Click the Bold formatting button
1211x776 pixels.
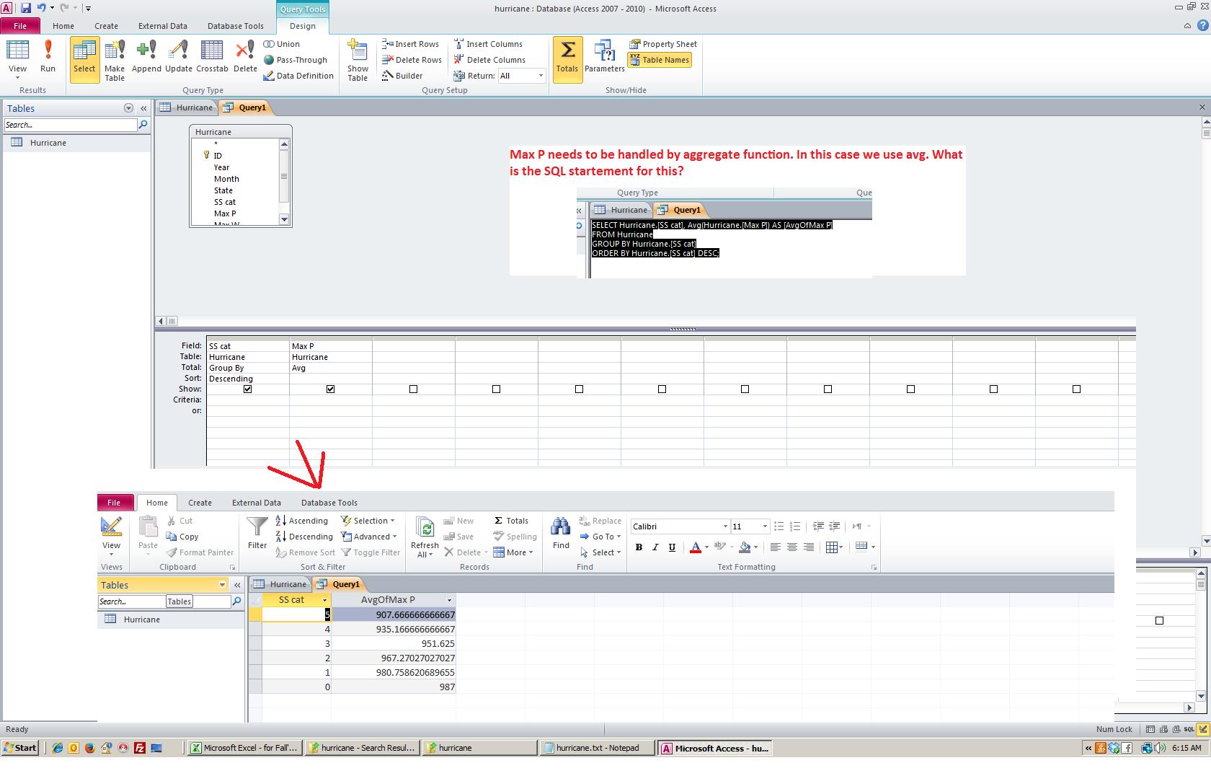639,547
